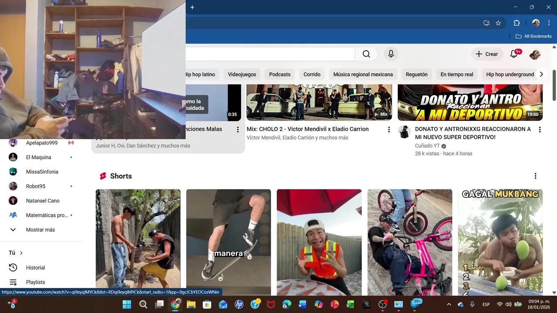The image size is (557, 313).
Task: Open McAfee from the taskbar
Action: (x=271, y=304)
